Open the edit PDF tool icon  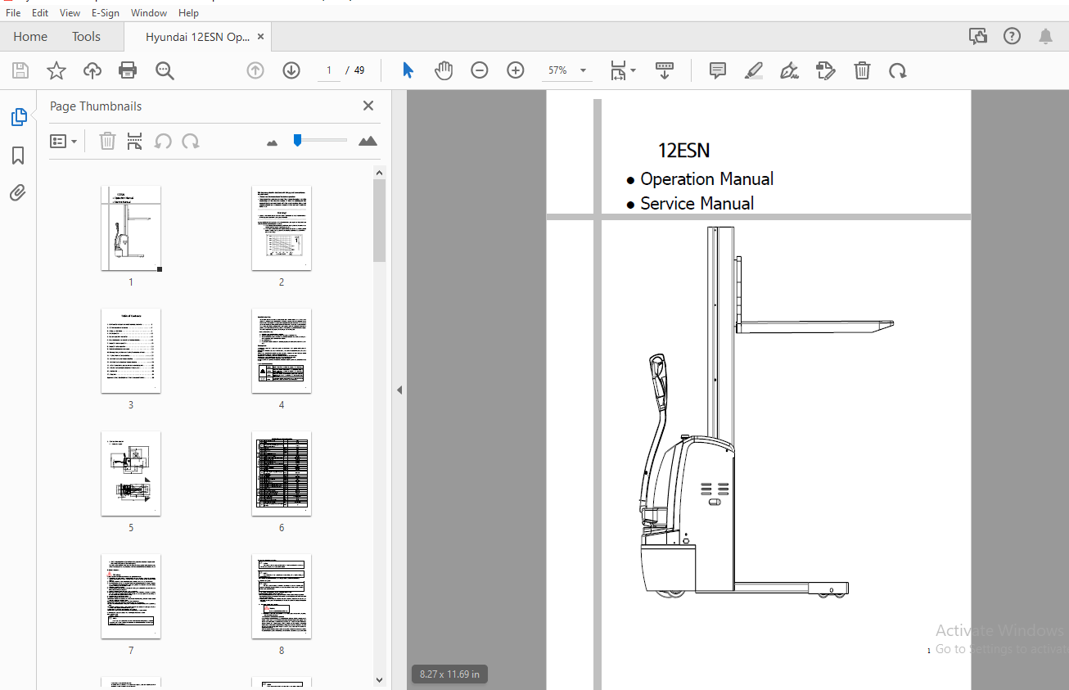tap(826, 70)
